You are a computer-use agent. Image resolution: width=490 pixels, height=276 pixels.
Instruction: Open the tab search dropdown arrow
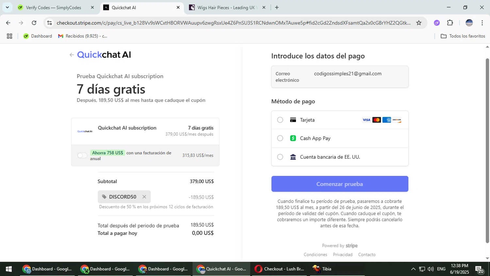[x=7, y=7]
